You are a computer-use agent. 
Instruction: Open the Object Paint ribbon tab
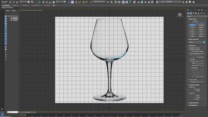click(x=36, y=6)
